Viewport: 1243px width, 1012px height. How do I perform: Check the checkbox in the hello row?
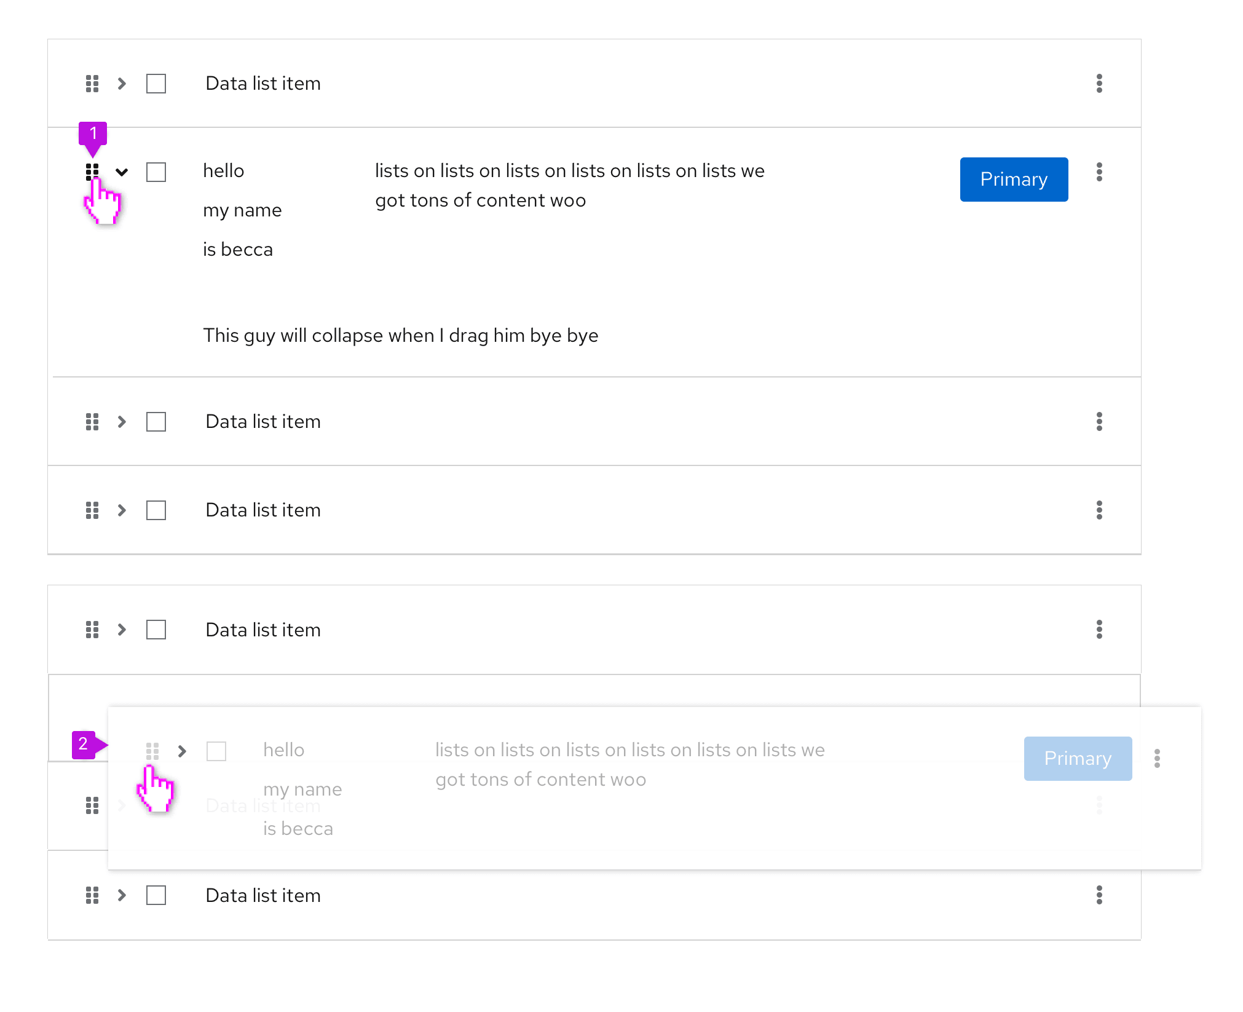[156, 172]
